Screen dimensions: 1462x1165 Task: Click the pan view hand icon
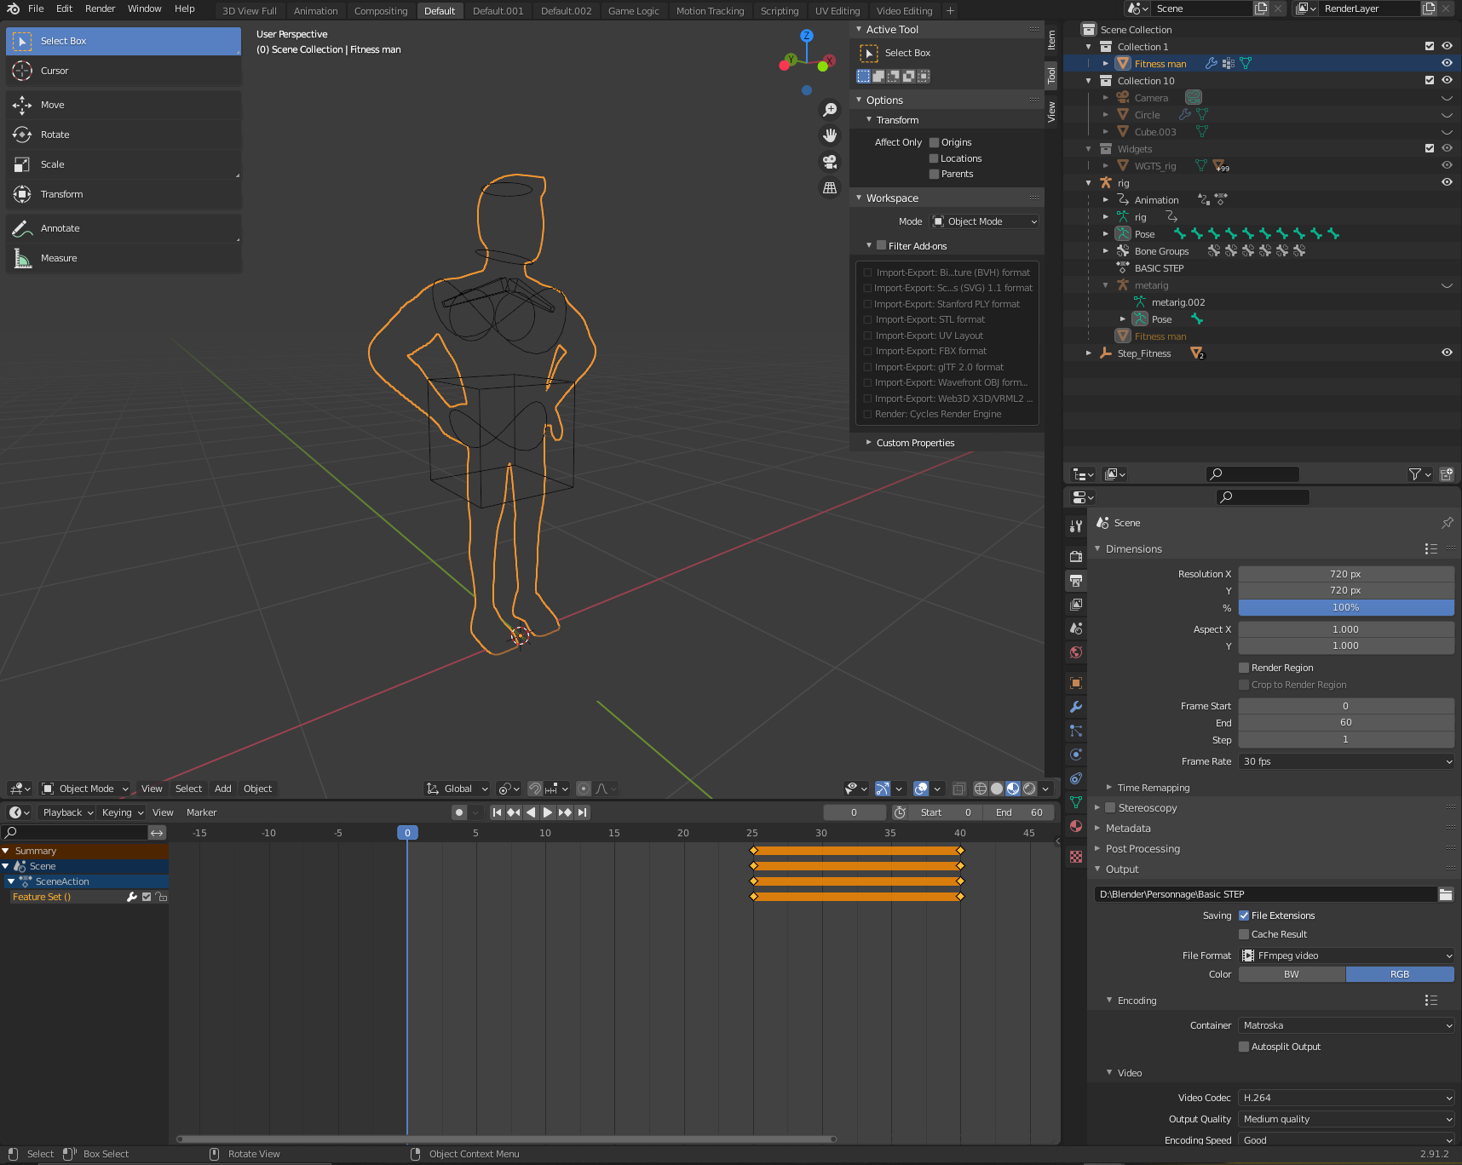[x=829, y=135]
